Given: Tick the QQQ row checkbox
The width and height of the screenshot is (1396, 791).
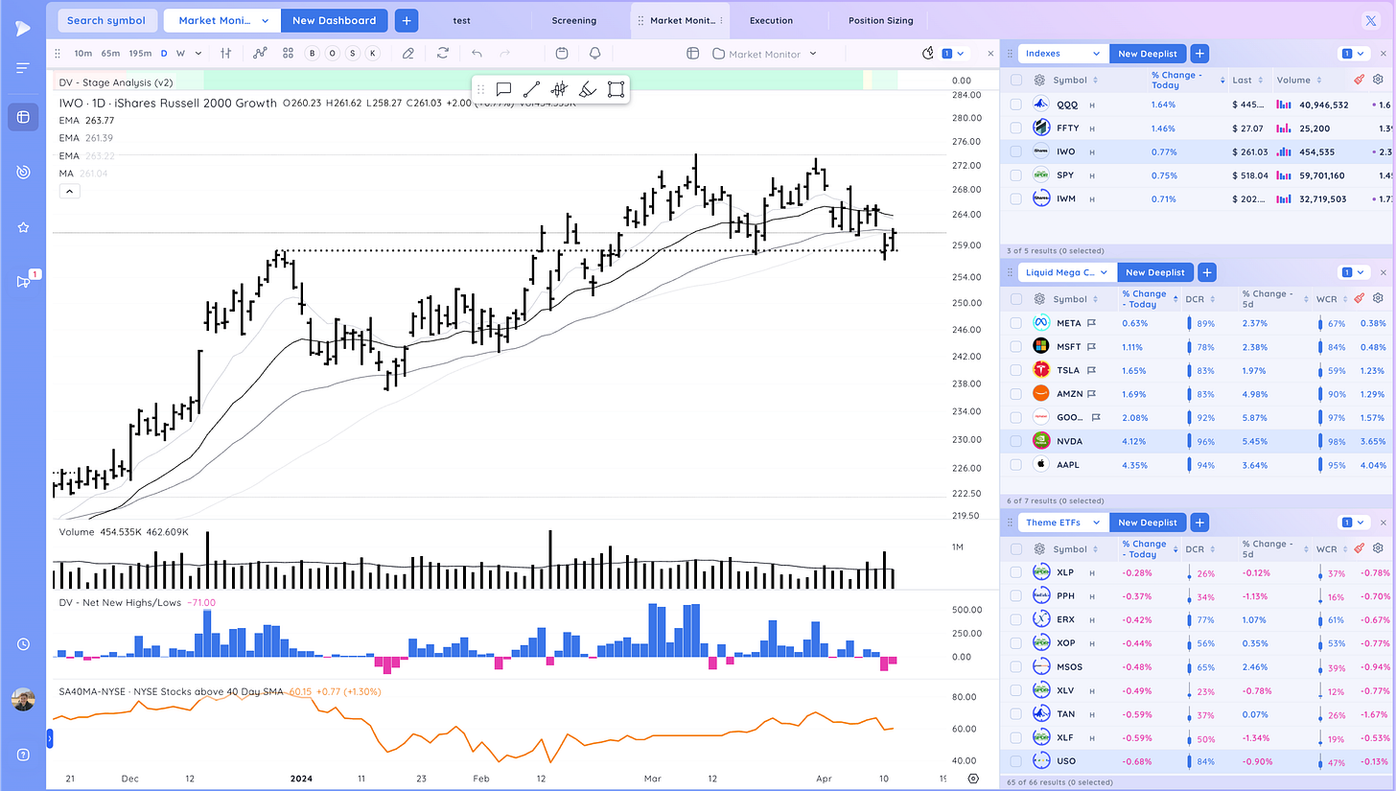Looking at the screenshot, I should [x=1016, y=104].
